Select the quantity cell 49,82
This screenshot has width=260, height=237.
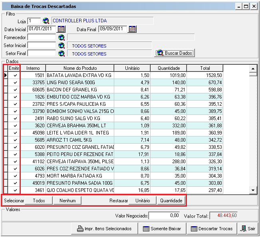pos(169,147)
